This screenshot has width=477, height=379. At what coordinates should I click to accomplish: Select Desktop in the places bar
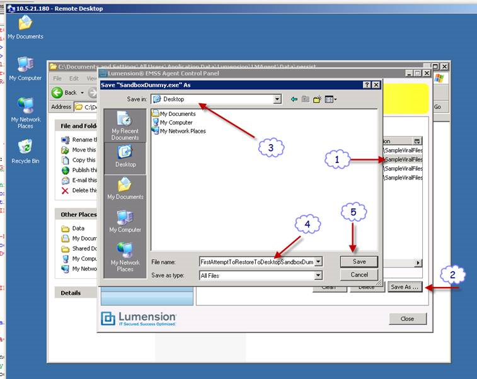(125, 156)
